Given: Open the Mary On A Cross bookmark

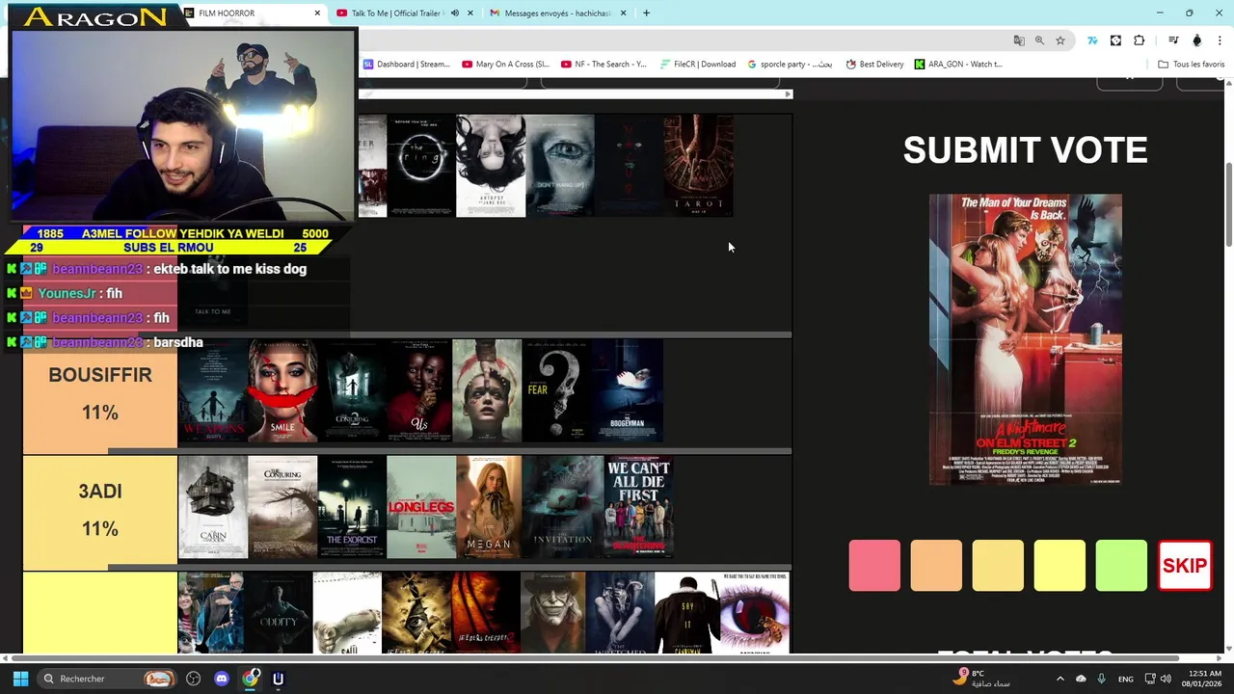Looking at the screenshot, I should [505, 65].
